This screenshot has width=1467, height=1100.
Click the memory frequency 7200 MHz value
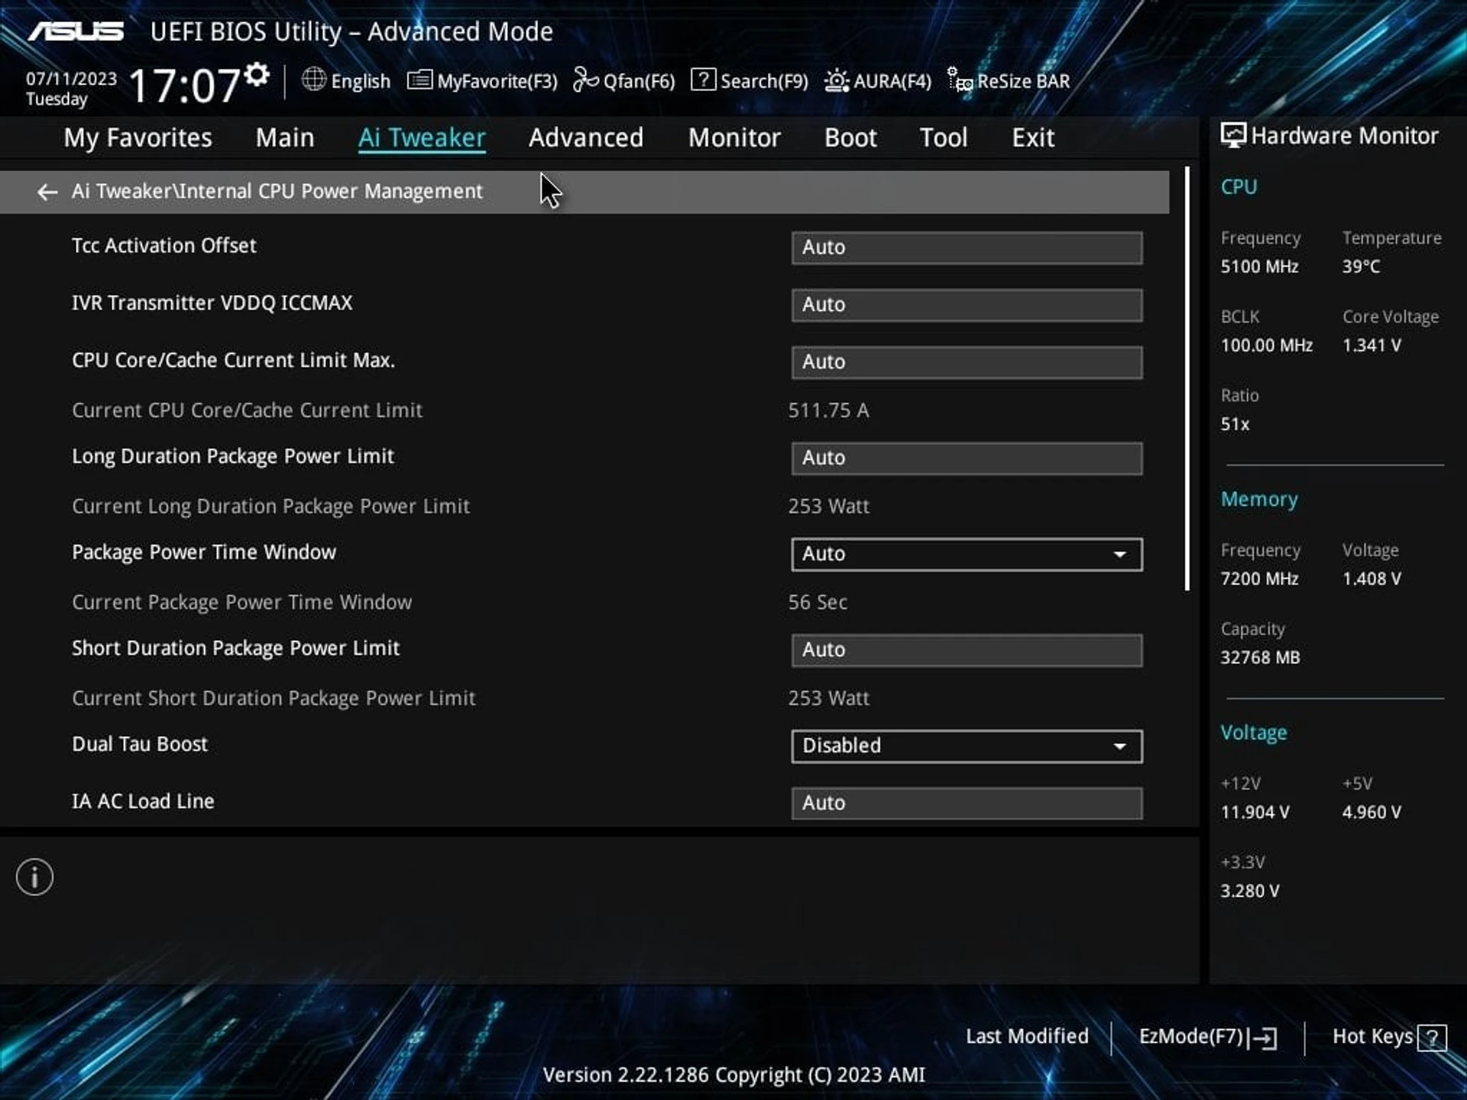[x=1259, y=579]
